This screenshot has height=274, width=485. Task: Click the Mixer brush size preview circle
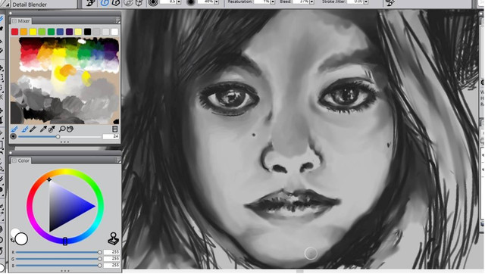tap(14, 136)
